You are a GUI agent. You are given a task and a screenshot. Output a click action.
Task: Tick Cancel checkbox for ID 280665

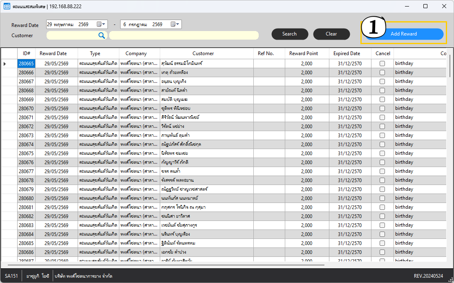pos(382,64)
